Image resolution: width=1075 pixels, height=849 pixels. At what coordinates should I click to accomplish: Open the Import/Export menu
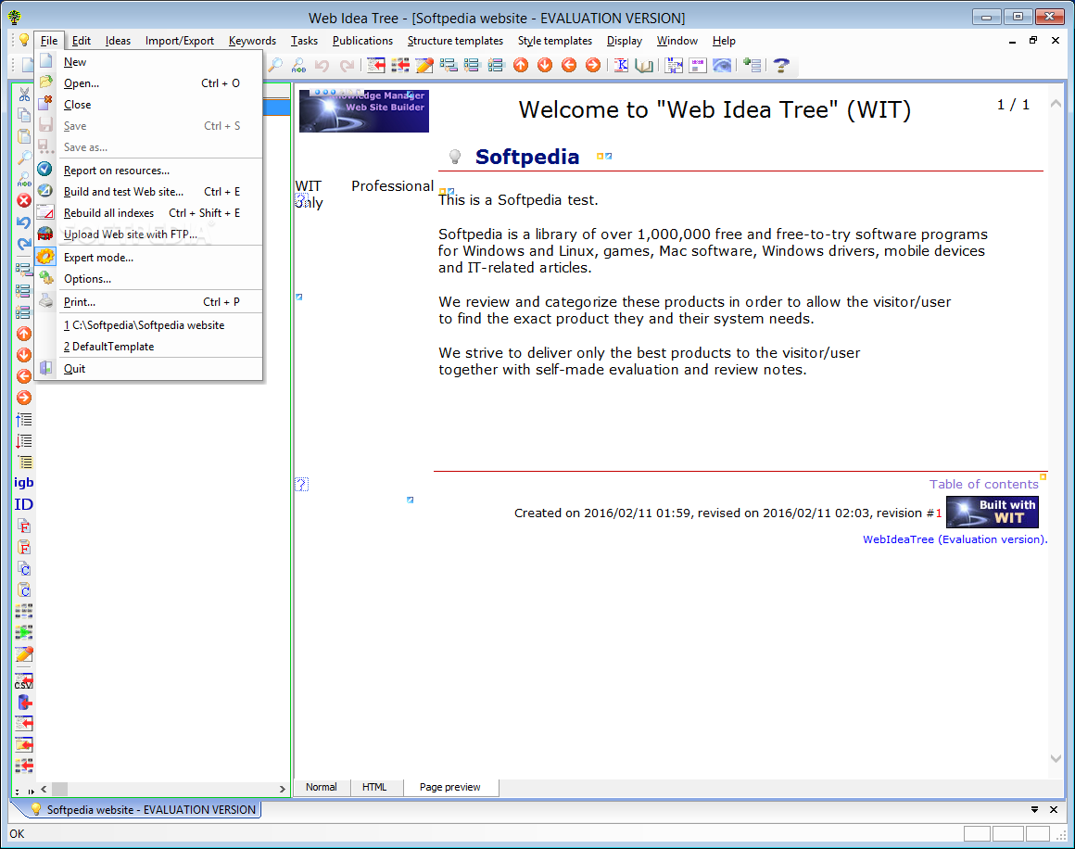click(x=180, y=41)
